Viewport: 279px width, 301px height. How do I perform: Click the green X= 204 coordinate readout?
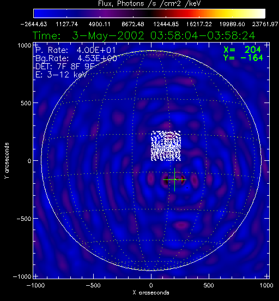[x=242, y=50]
